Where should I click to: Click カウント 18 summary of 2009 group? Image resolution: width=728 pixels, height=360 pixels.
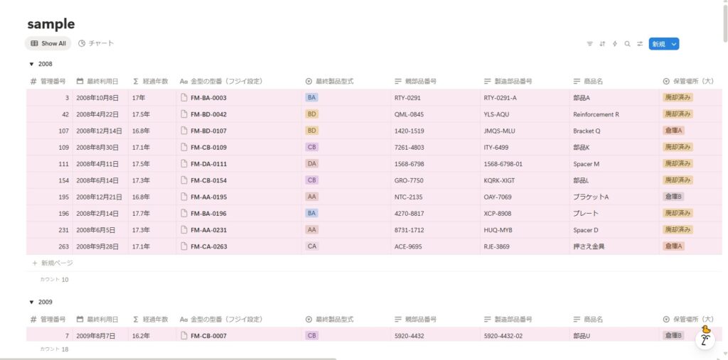(54, 349)
